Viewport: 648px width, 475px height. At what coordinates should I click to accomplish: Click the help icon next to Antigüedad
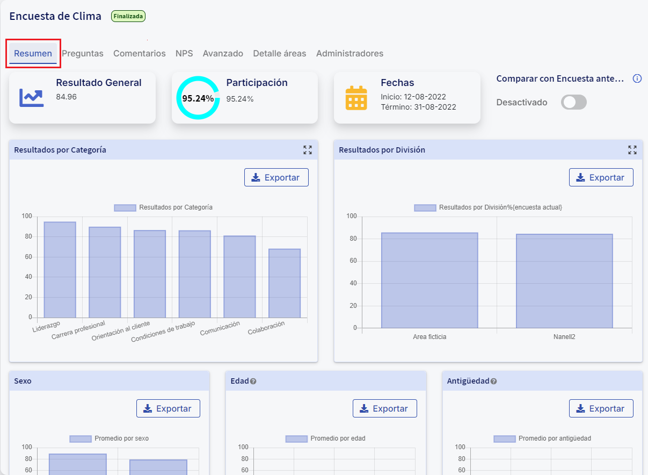pyautogui.click(x=493, y=382)
